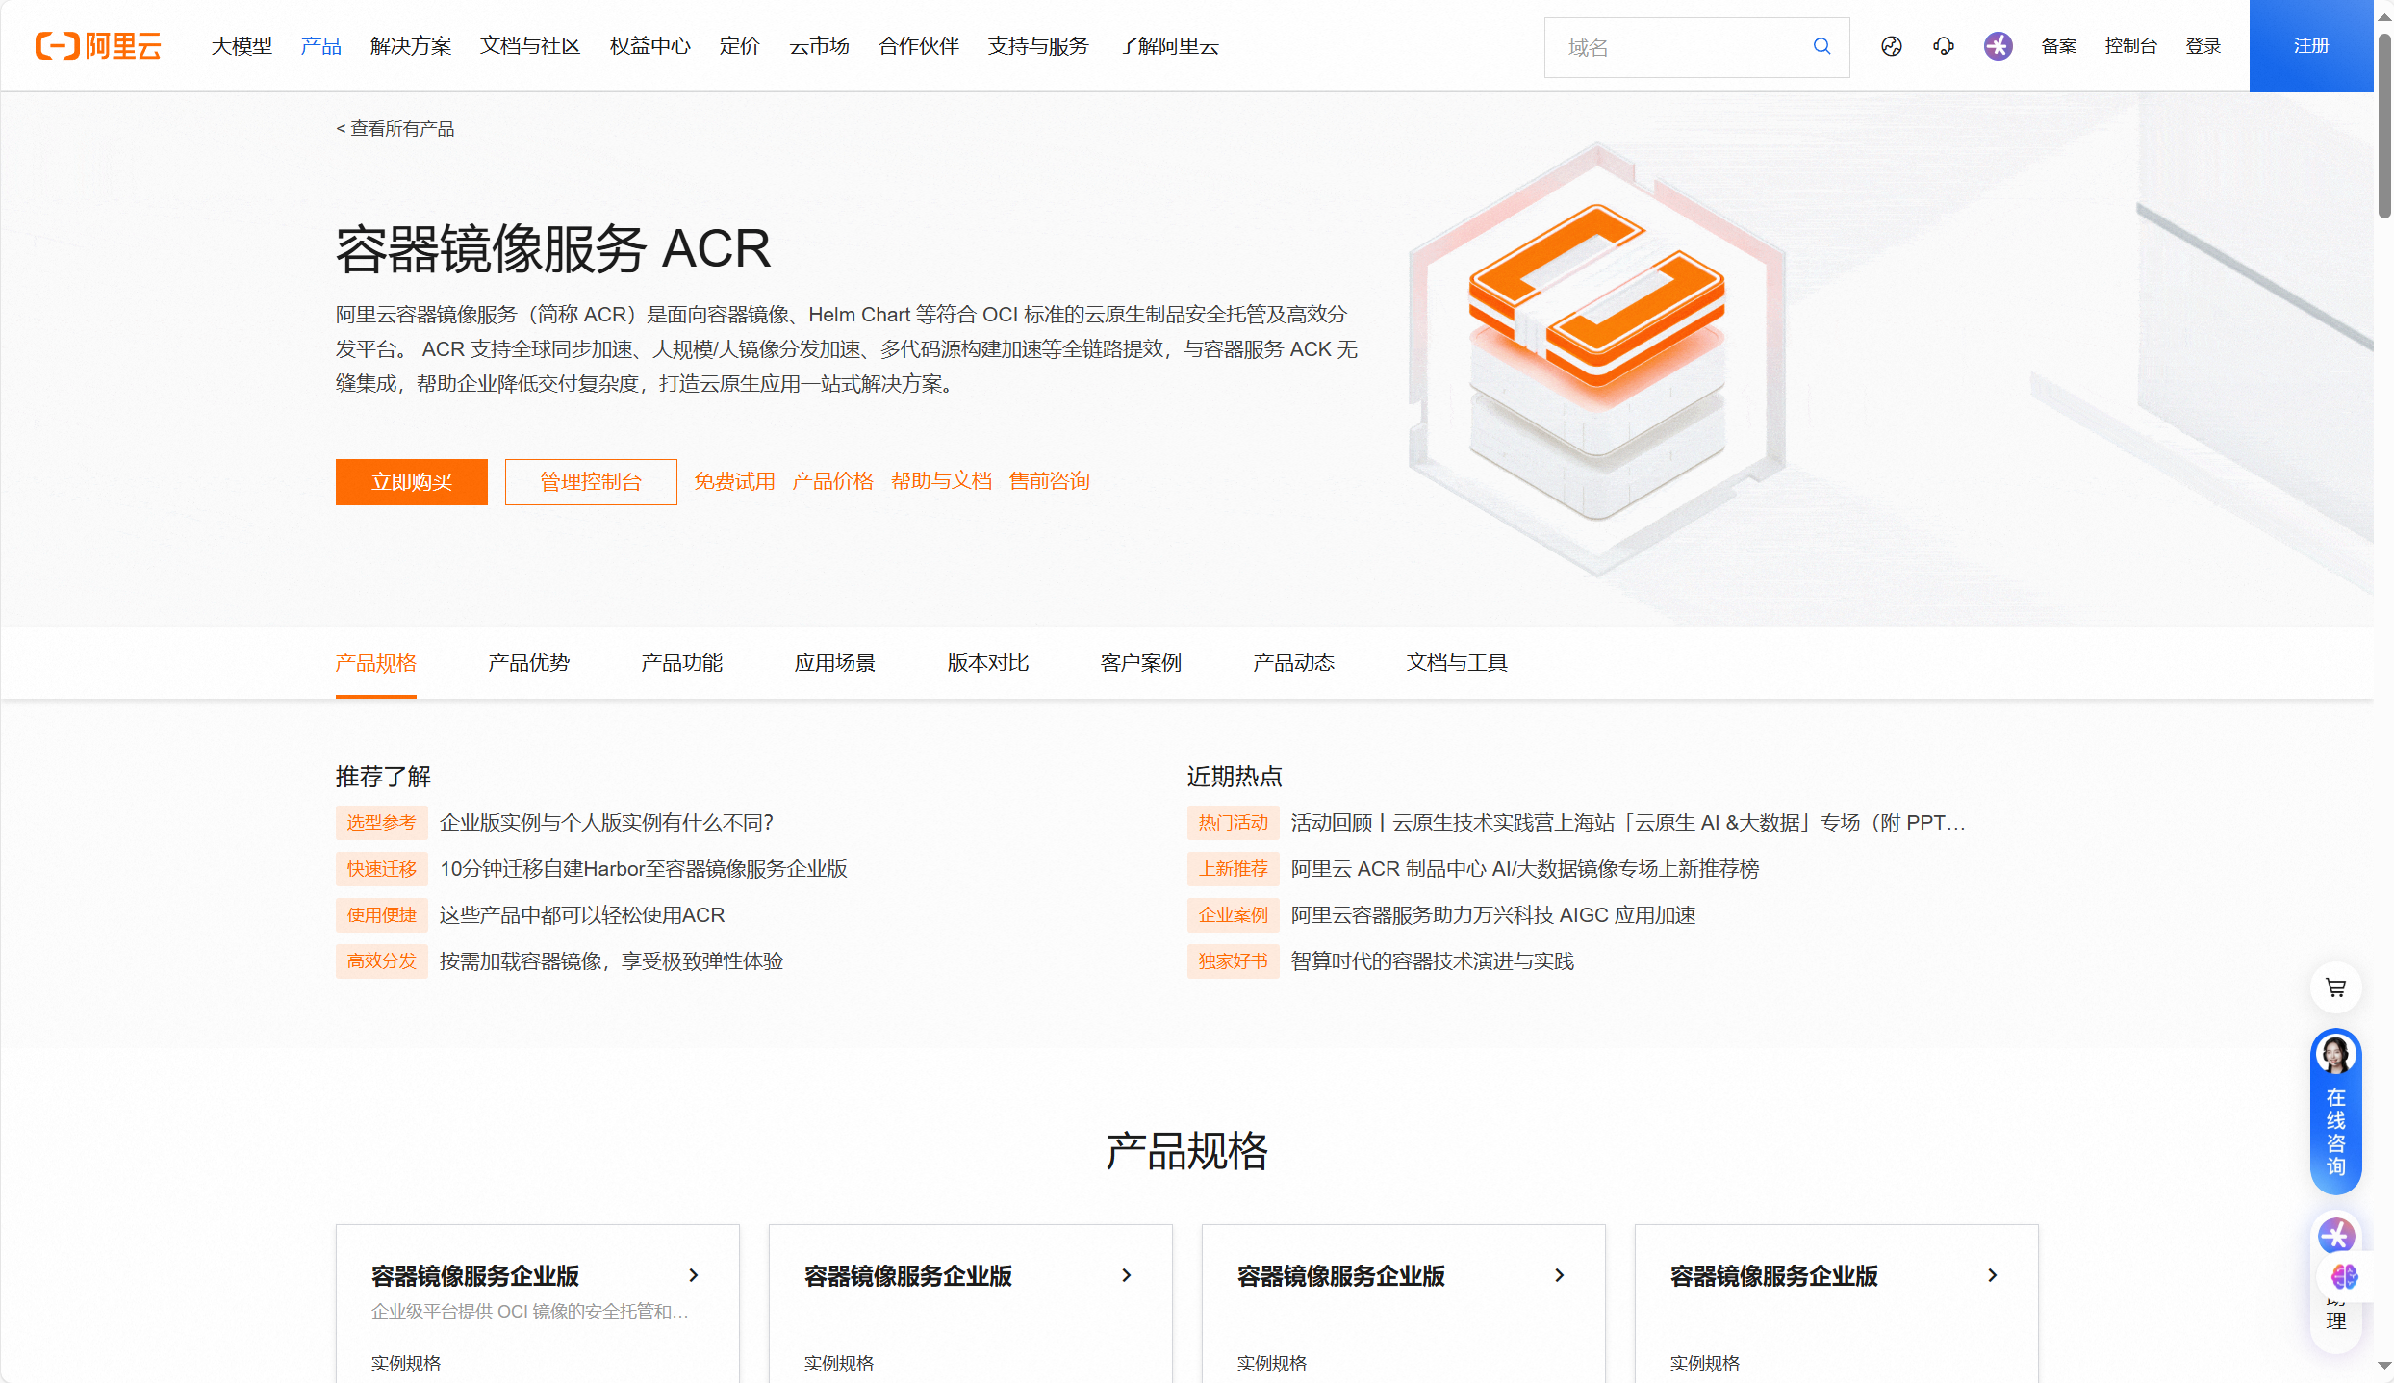The height and width of the screenshot is (1383, 2394).
Task: Open the 售前咨询 link
Action: point(1050,481)
